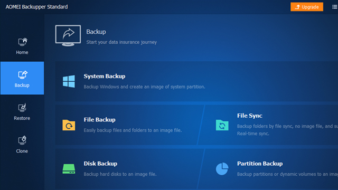Open Restore via its sidebar icon
The image size is (338, 190).
22,108
